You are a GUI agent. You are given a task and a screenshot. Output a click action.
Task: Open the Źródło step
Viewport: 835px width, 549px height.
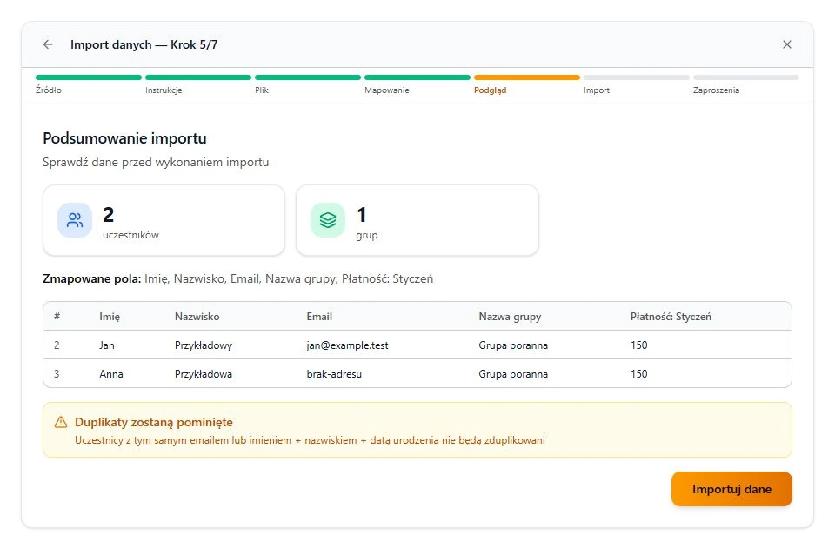(x=89, y=84)
